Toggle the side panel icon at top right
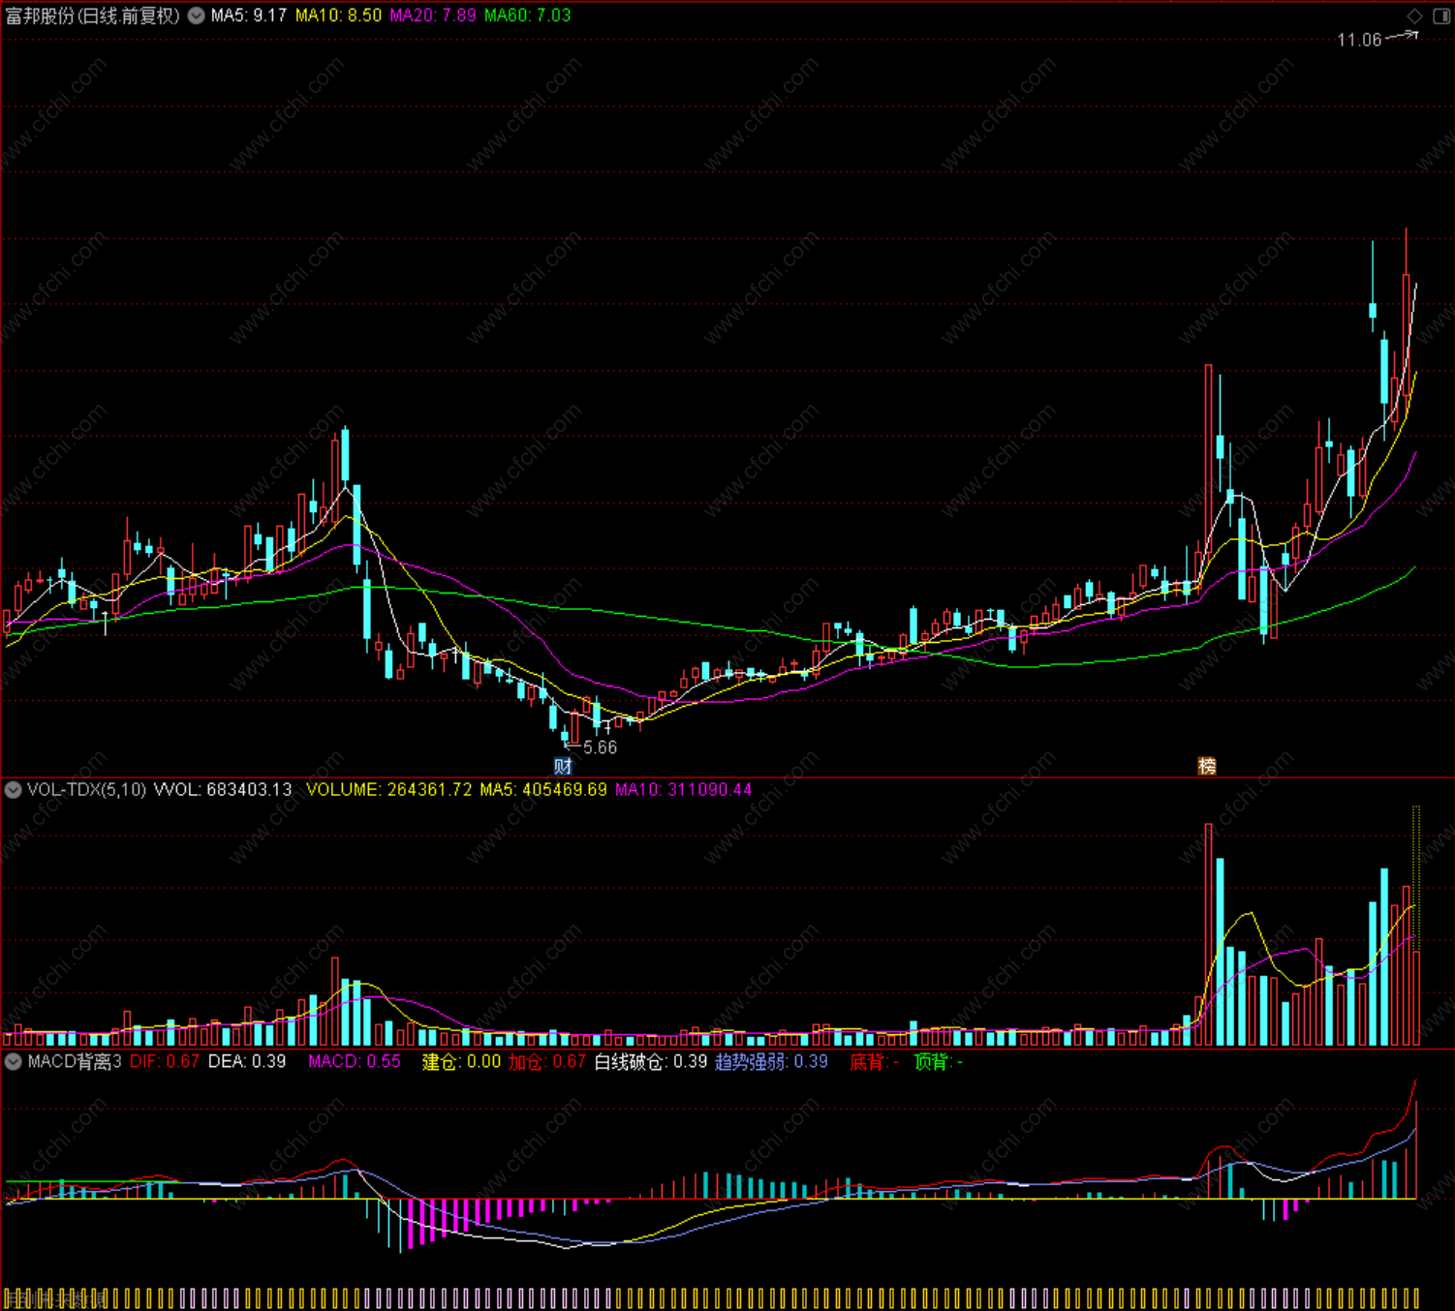 (1440, 15)
